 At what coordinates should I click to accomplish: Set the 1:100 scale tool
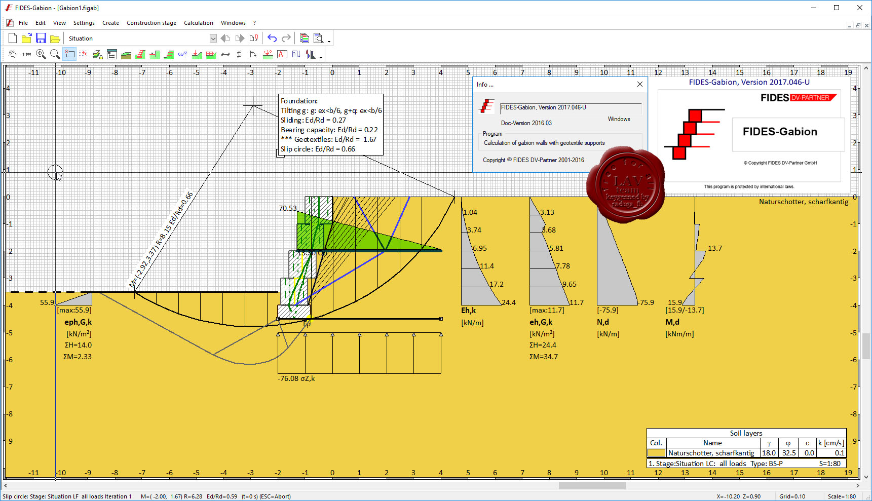pyautogui.click(x=27, y=54)
